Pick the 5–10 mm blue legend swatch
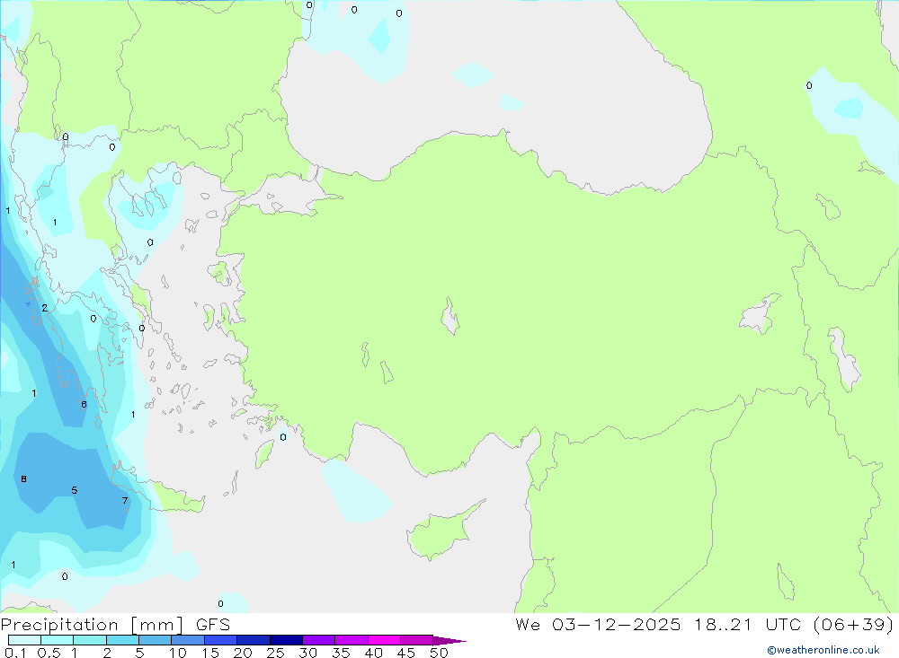 (x=156, y=640)
